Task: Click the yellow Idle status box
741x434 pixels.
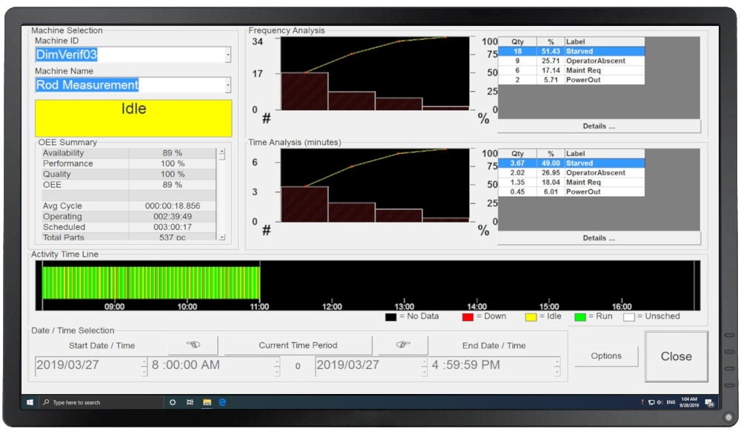Action: 133,118
